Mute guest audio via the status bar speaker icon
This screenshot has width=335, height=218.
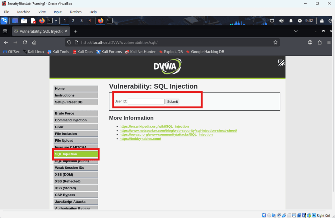tap(274, 215)
